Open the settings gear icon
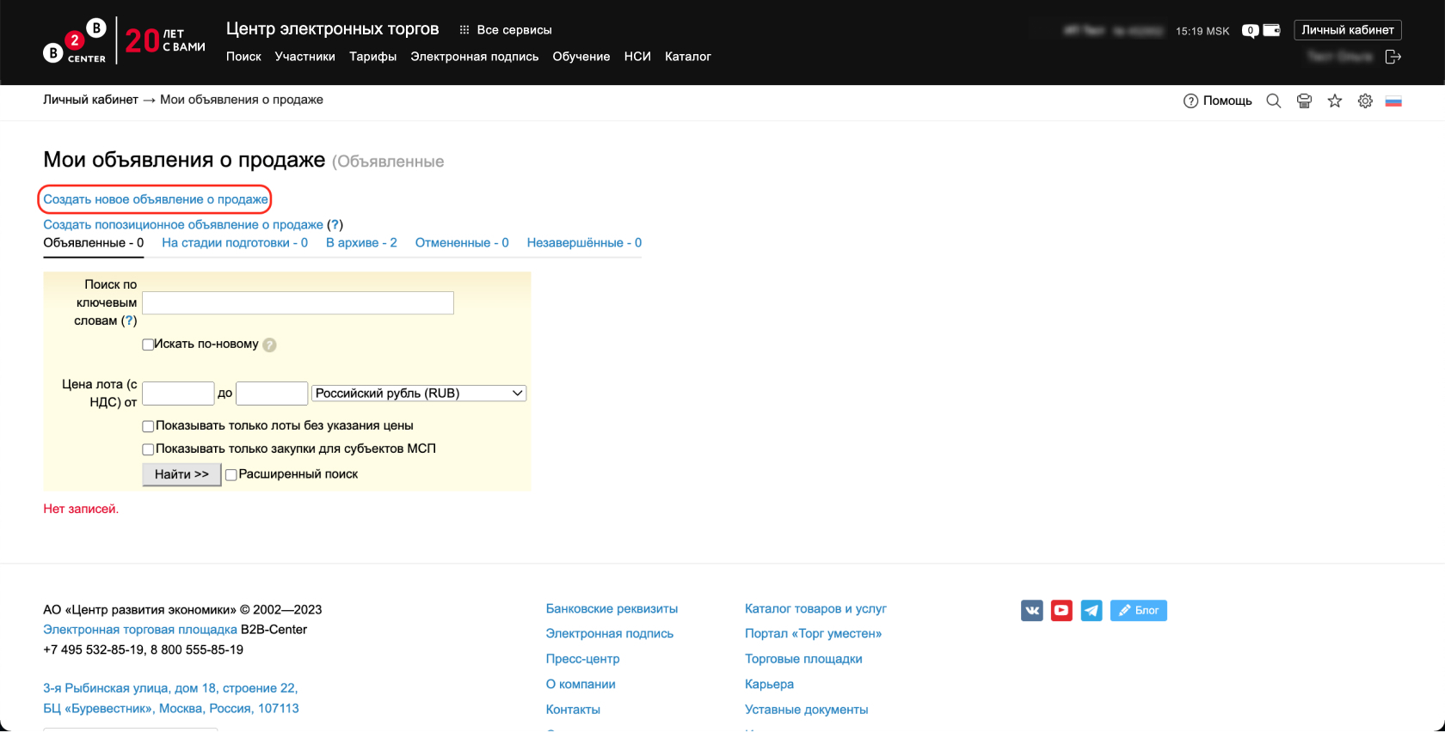Screen dimensions: 1445x732 click(x=1365, y=101)
